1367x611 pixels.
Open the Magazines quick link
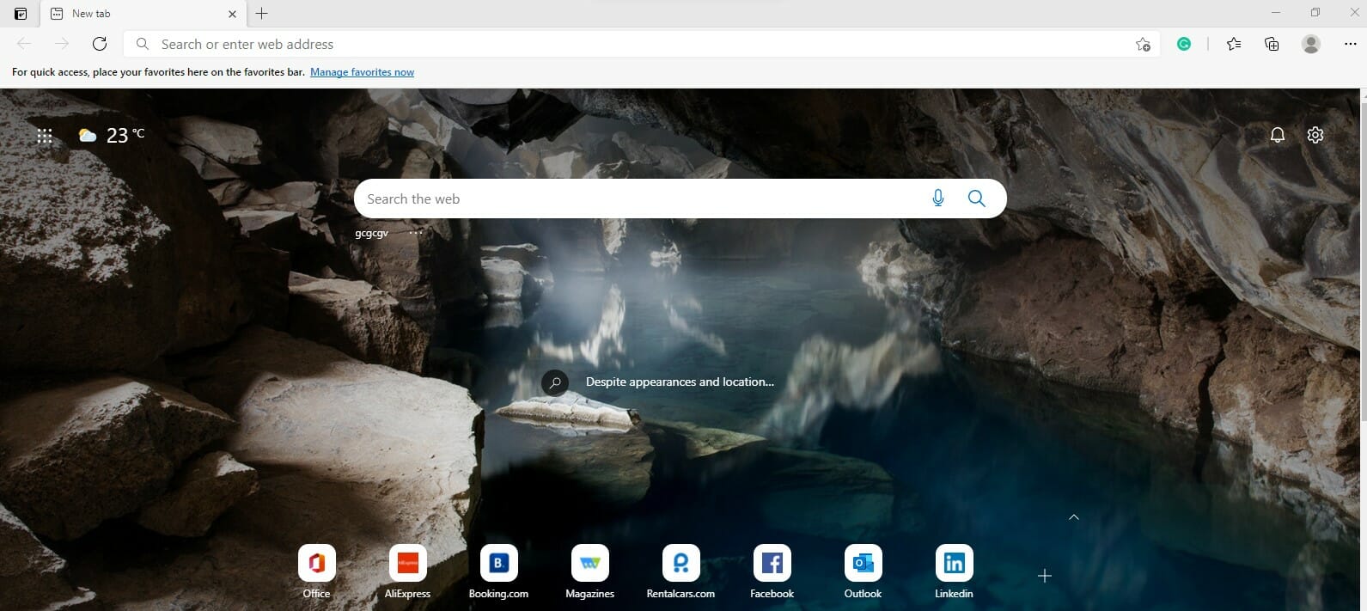coord(589,571)
